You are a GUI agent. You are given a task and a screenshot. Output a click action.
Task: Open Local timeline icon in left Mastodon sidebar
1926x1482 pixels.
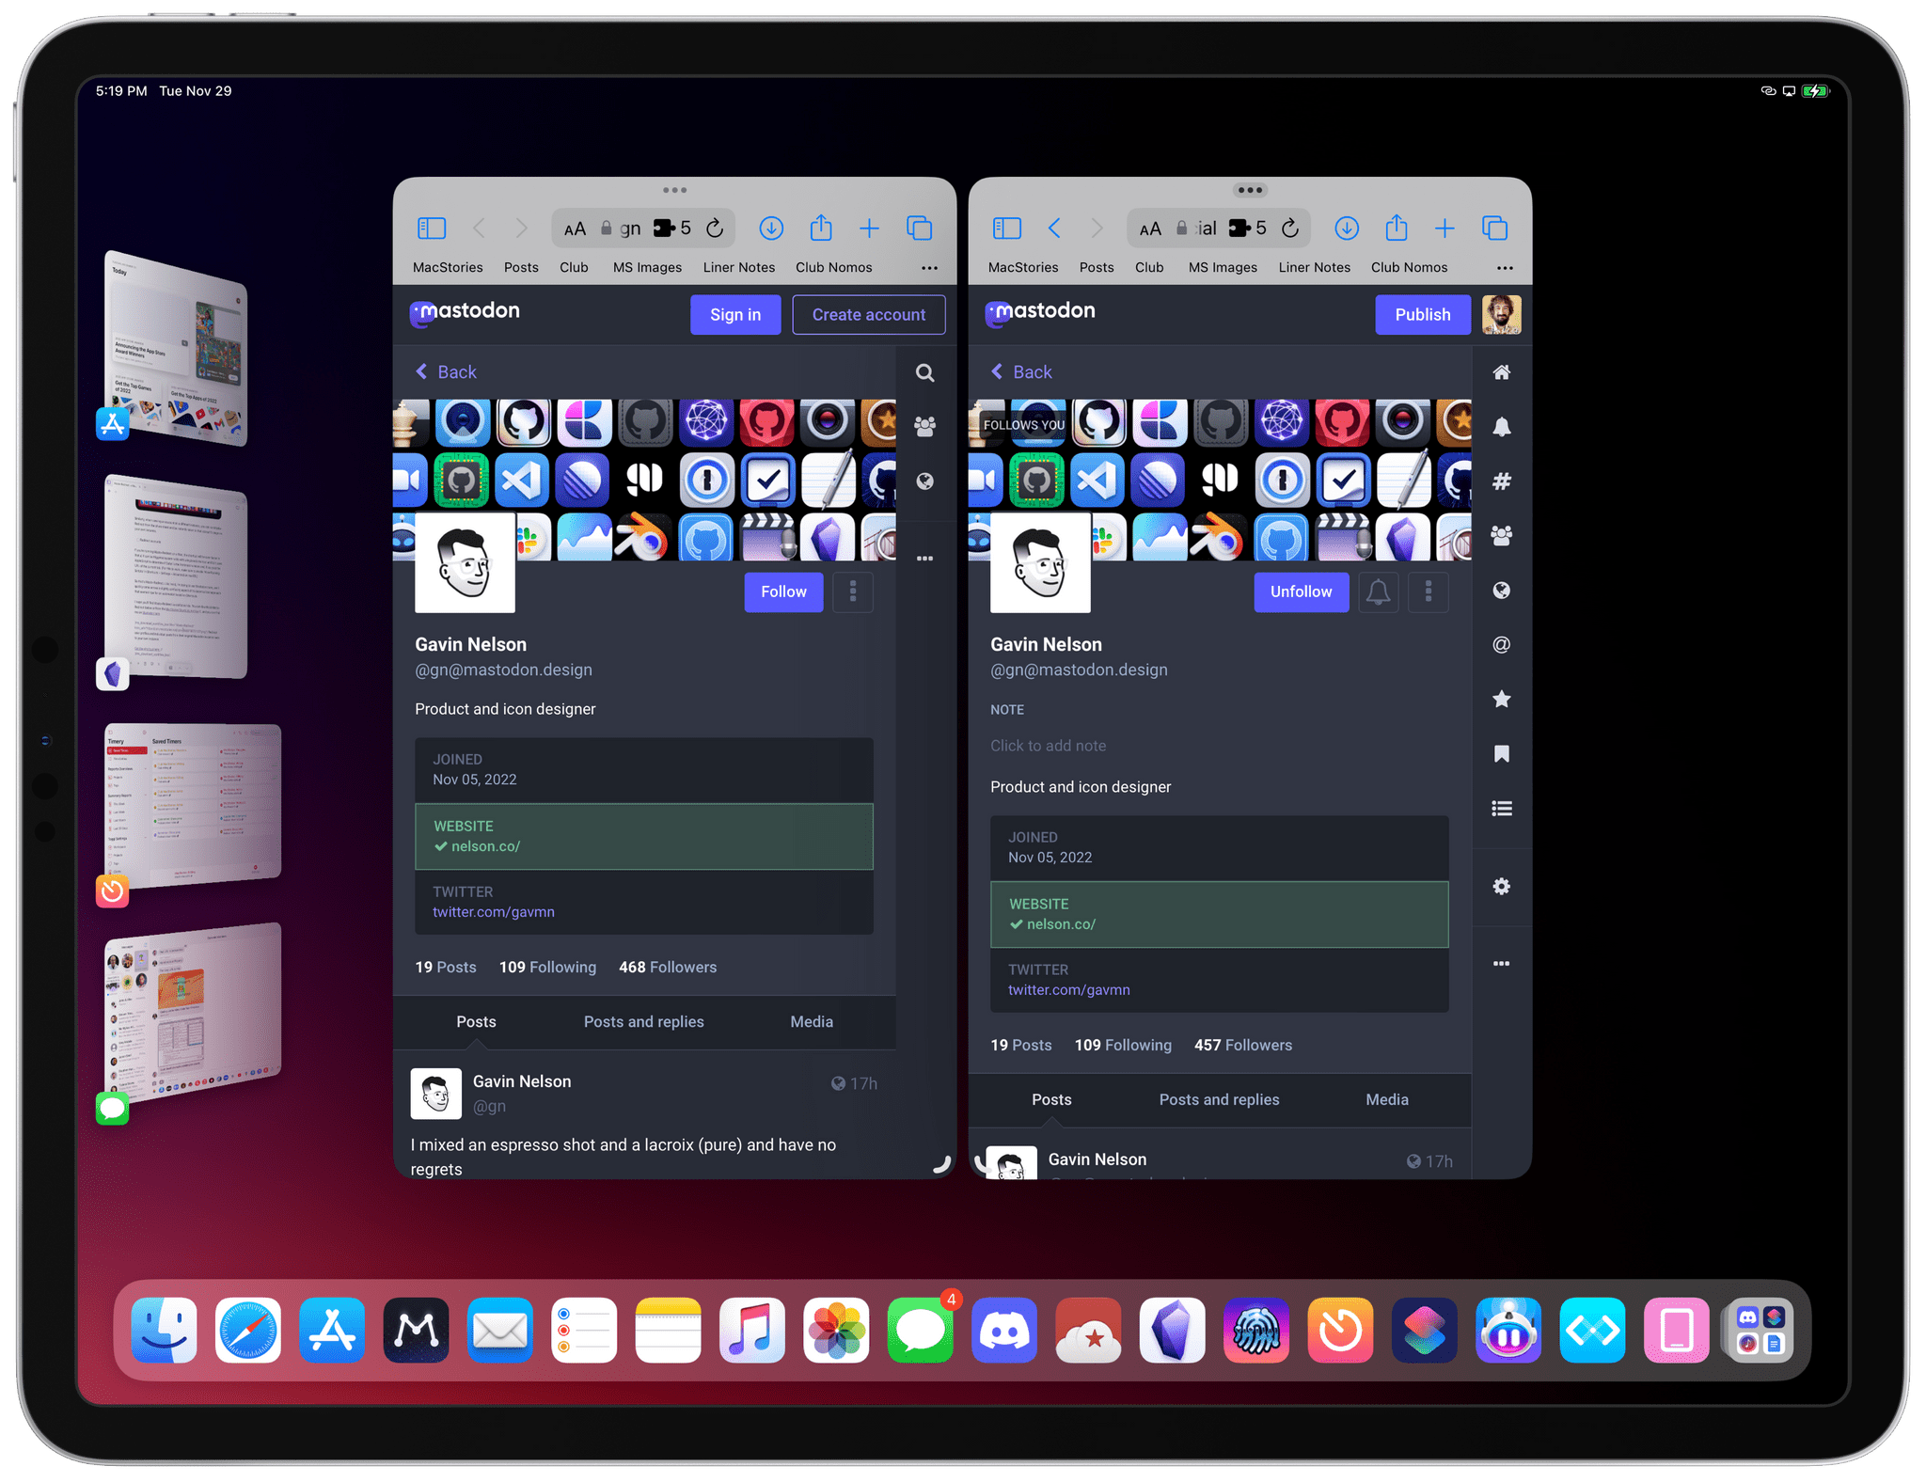[x=925, y=427]
